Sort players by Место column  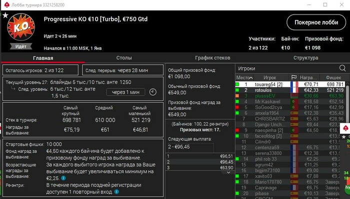tap(244, 78)
